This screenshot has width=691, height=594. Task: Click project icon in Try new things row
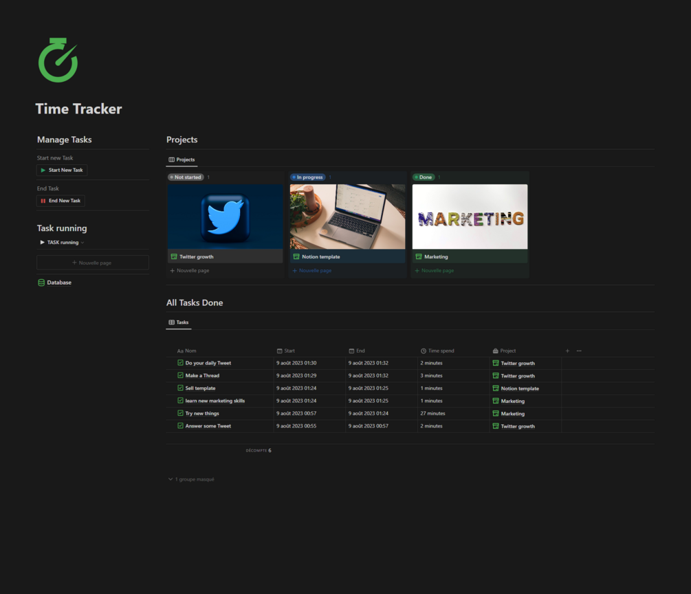tap(495, 413)
